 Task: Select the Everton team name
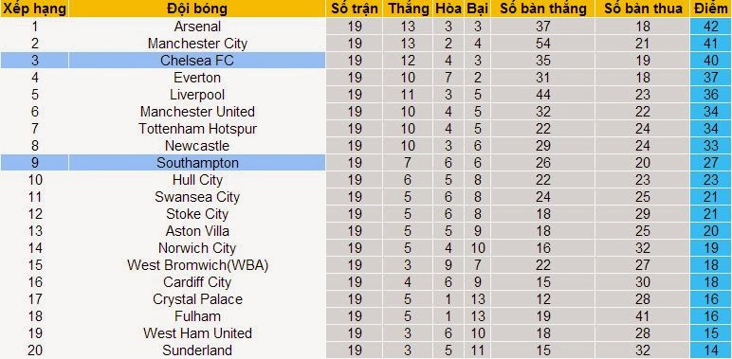[197, 78]
